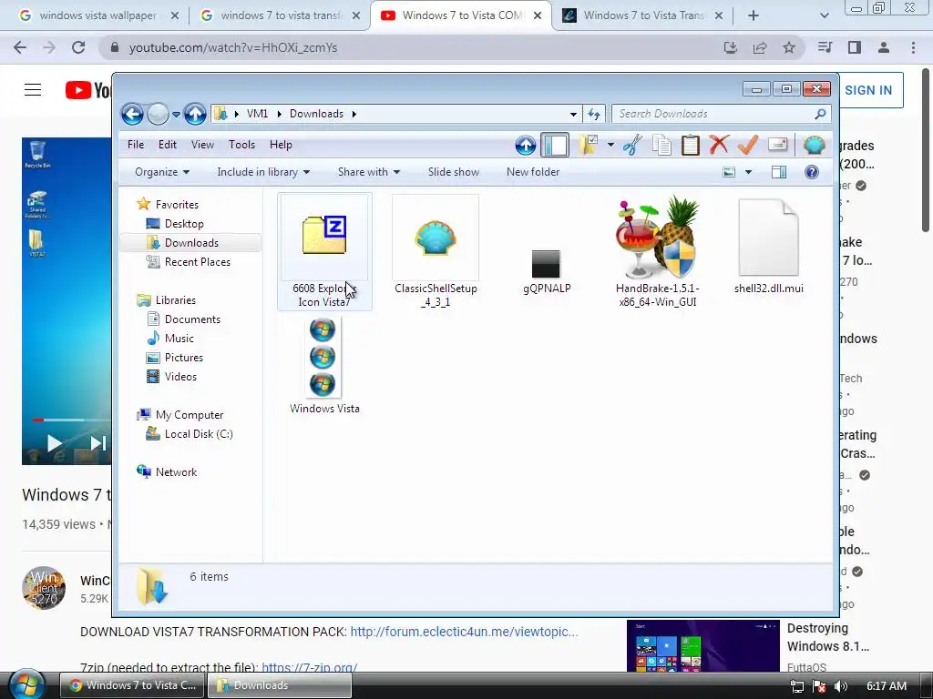This screenshot has width=933, height=699.
Task: Toggle the preview pane button
Action: pyautogui.click(x=779, y=172)
